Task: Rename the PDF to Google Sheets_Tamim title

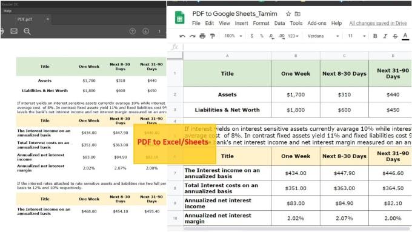Action: click(x=234, y=14)
